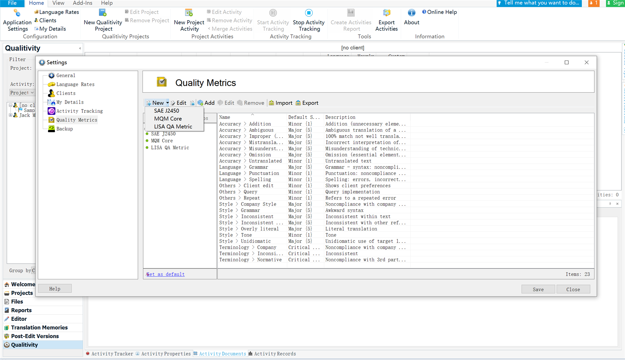Open the Help ribbon tab

coord(107,3)
